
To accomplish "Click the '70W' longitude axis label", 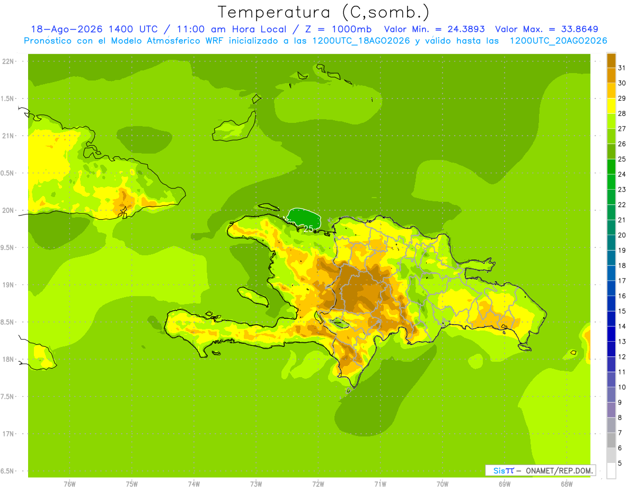I will click(x=442, y=484).
